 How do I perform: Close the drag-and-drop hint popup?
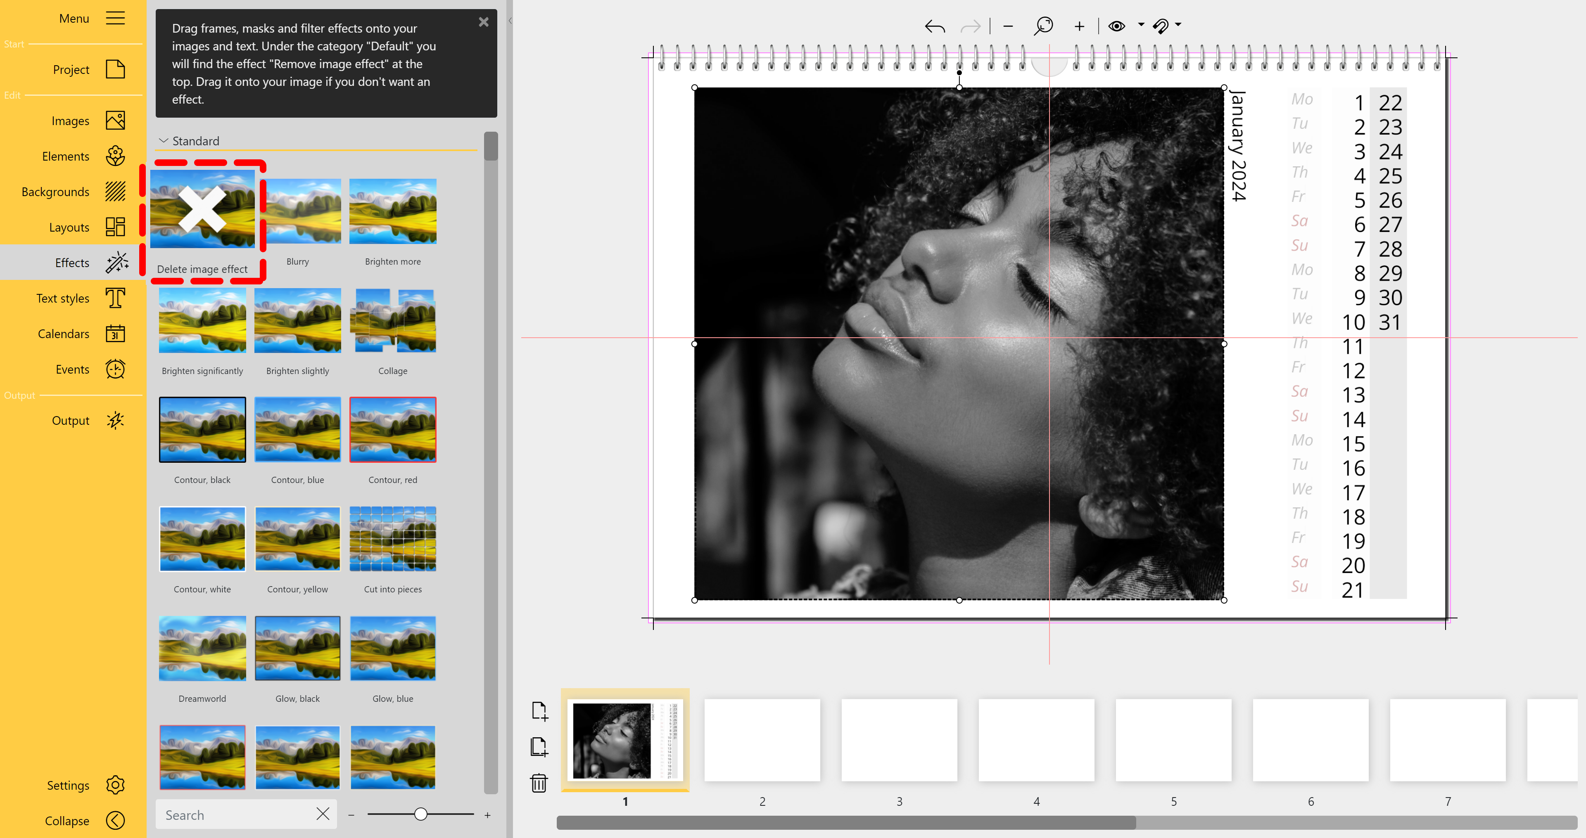pyautogui.click(x=484, y=21)
